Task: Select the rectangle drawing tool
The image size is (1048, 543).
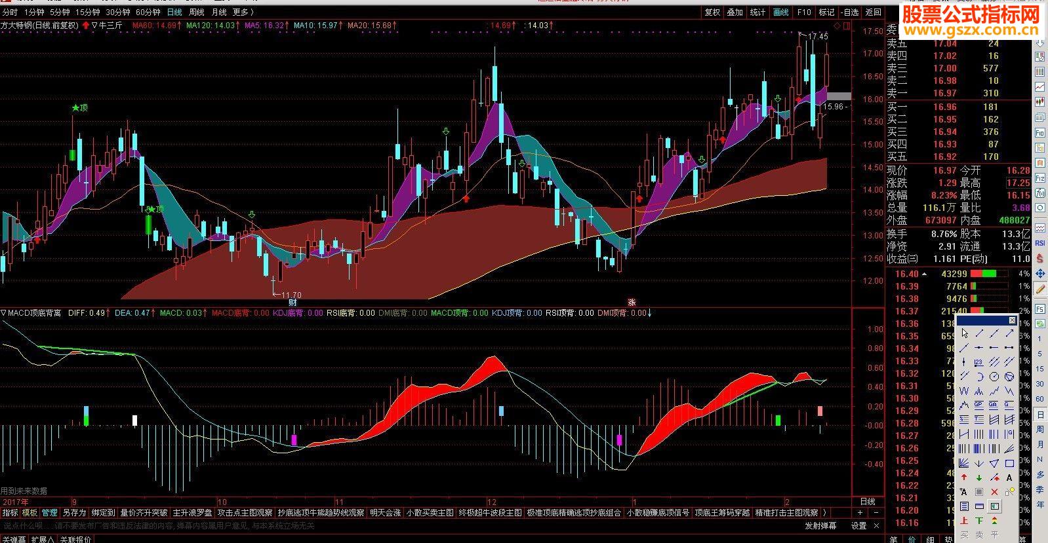Action: click(1009, 463)
